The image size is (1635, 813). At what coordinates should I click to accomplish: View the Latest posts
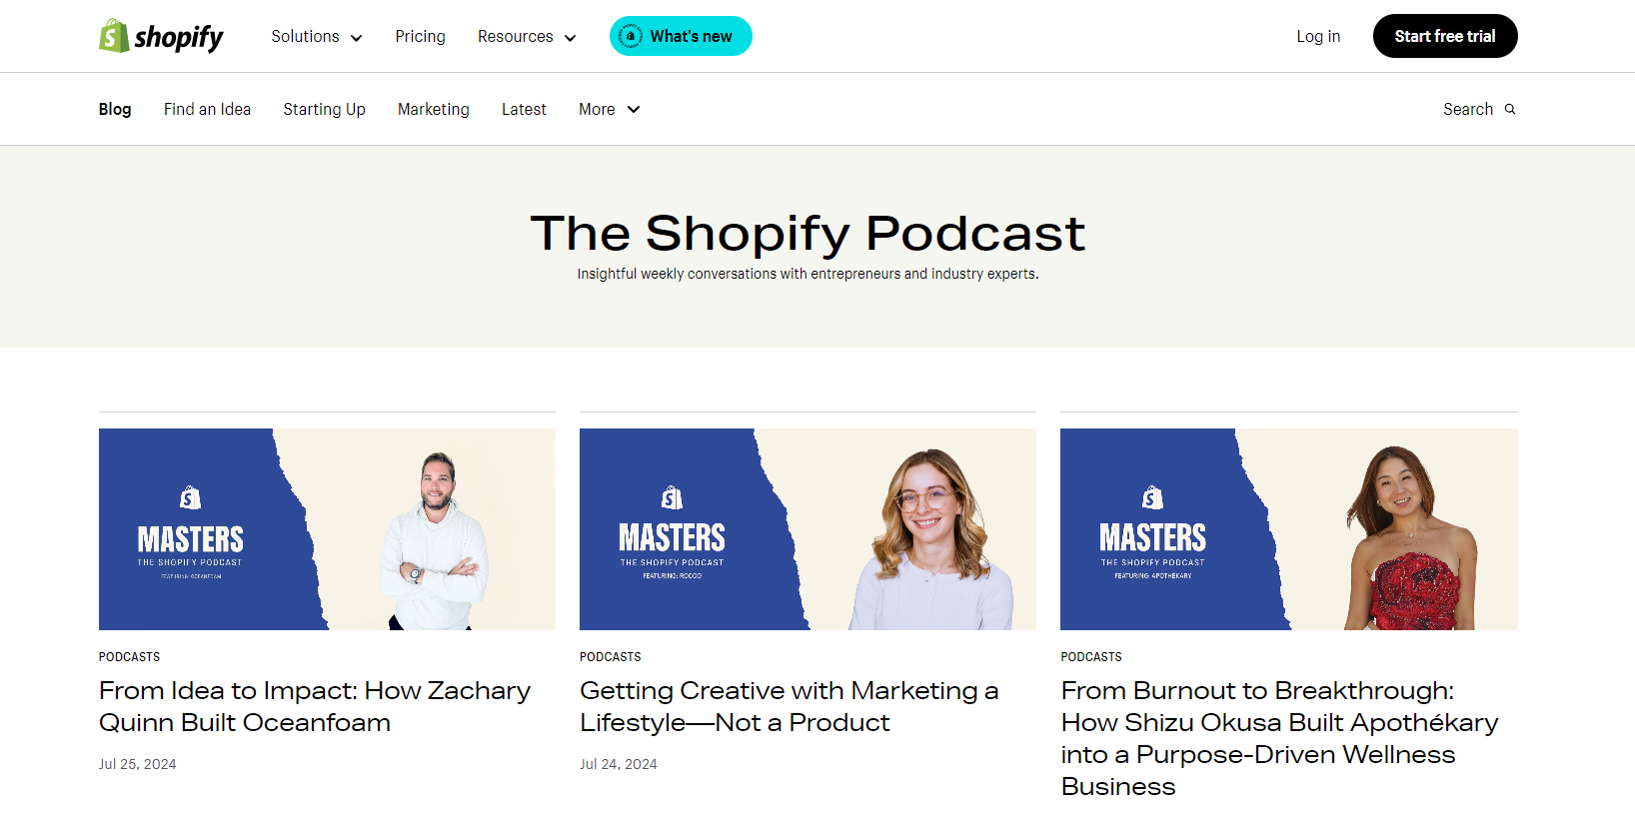click(524, 109)
